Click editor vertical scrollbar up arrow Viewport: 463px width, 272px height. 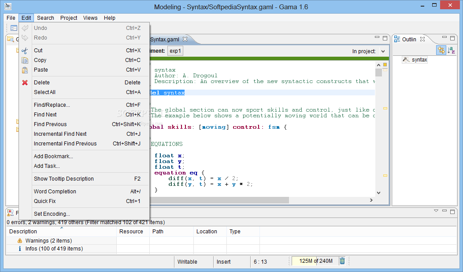(378, 65)
